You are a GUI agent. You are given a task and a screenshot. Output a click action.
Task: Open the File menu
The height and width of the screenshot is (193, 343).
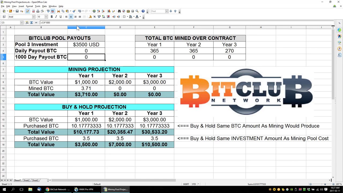(x=2, y=6)
